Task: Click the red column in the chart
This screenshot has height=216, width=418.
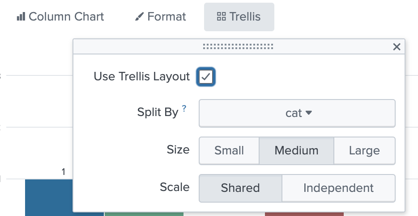Action: (x=304, y=214)
